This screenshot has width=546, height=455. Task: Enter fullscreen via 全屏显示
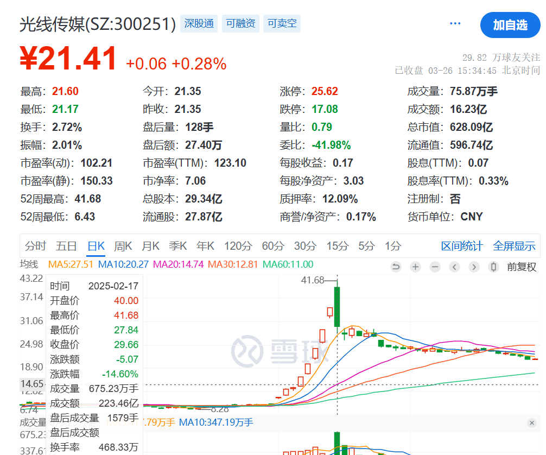tap(513, 246)
